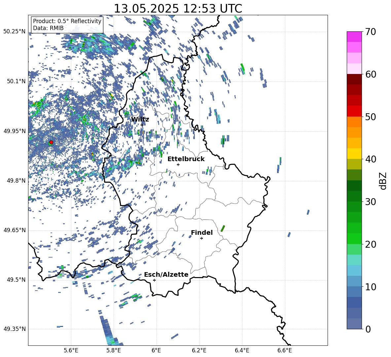The image size is (391, 357).
Task: Click the 70 value on colorbar
Action: point(371,32)
